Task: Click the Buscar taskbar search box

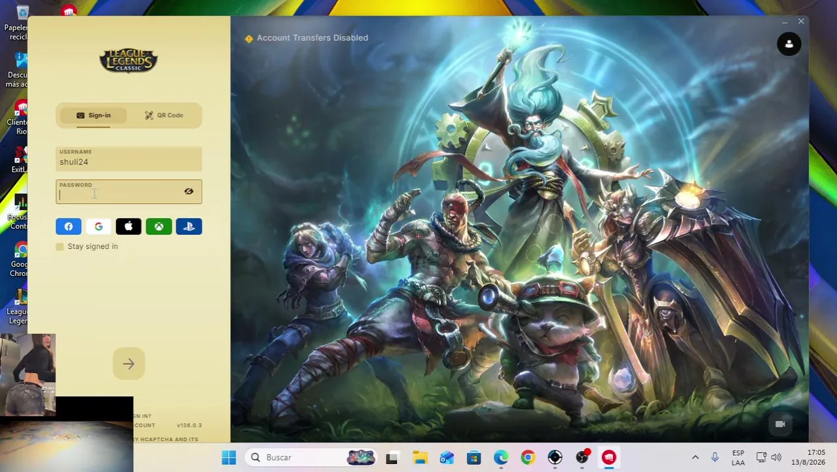Action: pos(312,458)
